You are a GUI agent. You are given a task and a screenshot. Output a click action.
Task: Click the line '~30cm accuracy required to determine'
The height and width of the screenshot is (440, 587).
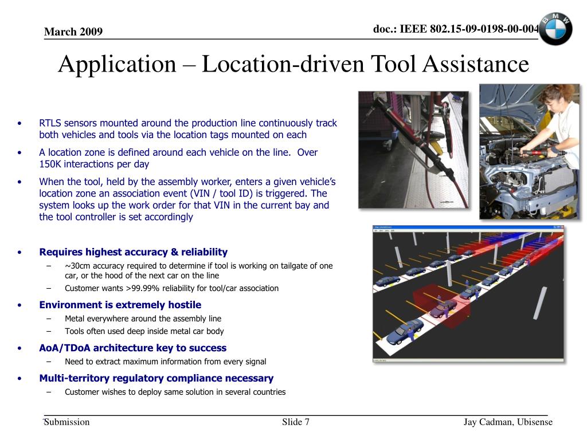tap(198, 270)
